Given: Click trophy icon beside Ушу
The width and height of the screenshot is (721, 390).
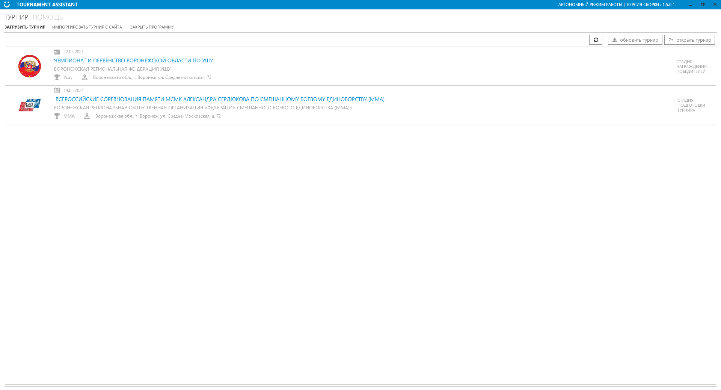Looking at the screenshot, I should (x=57, y=77).
